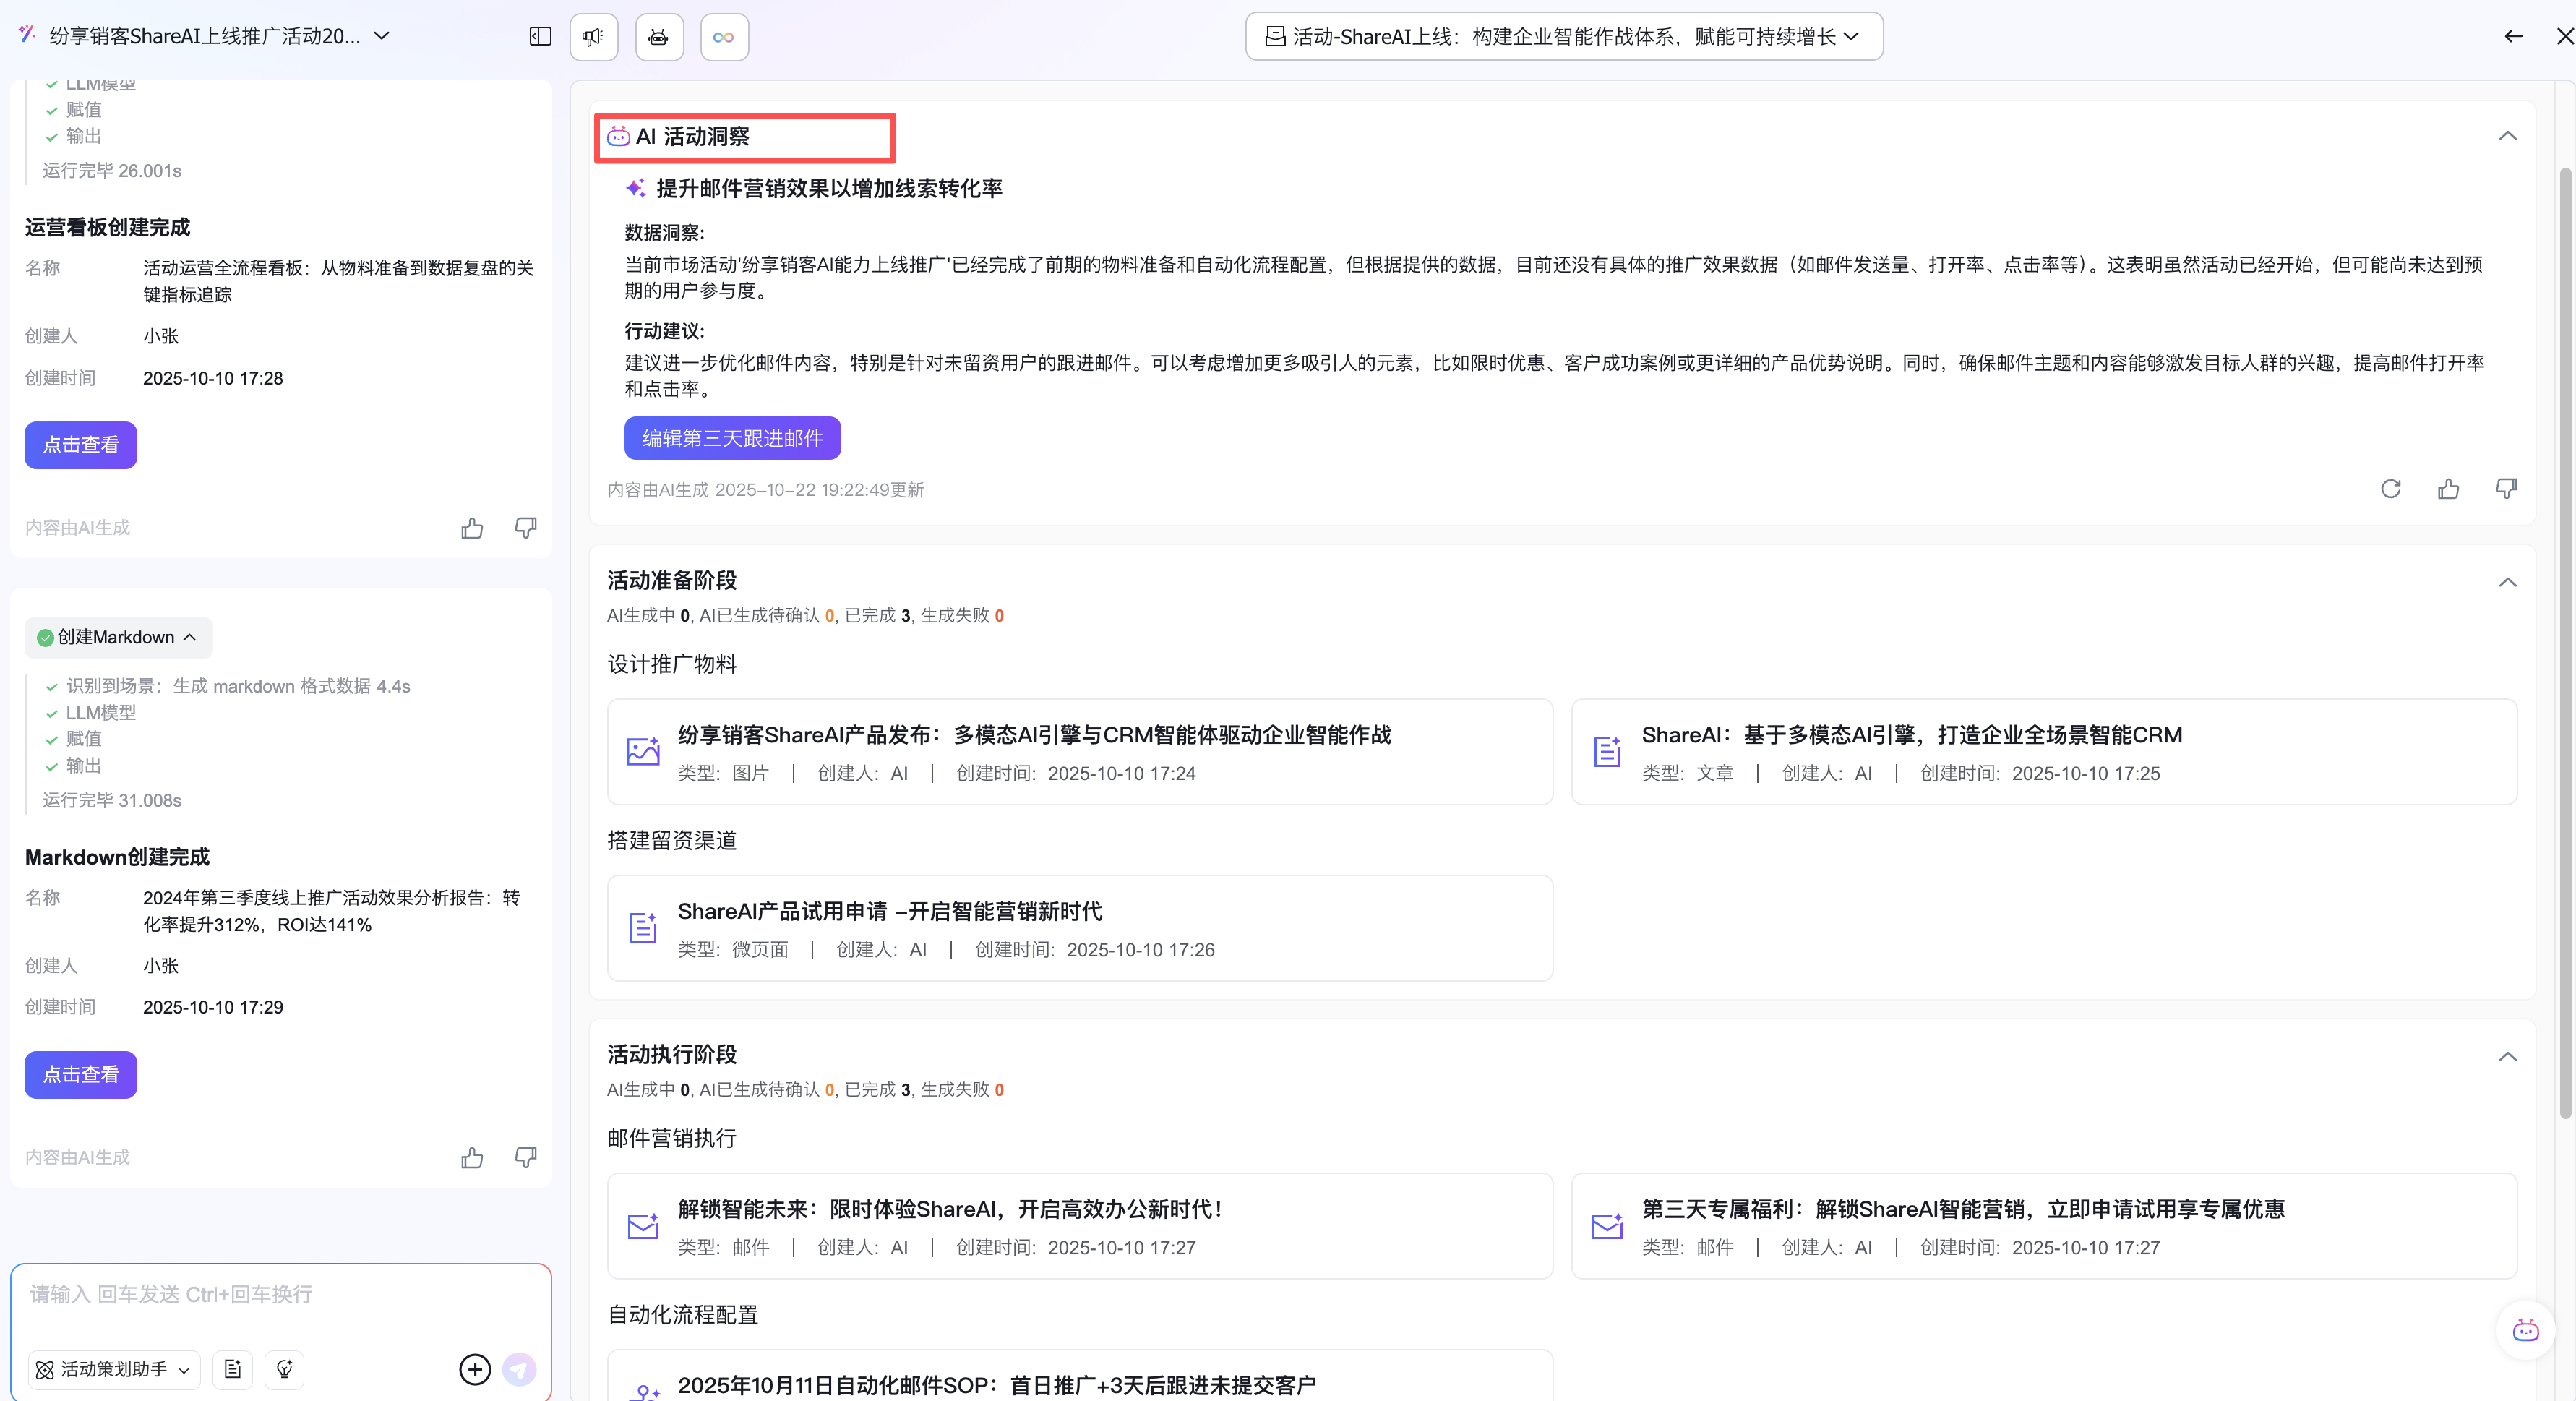This screenshot has width=2576, height=1401.
Task: Click the lightbulb icon below chat input
Action: coord(284,1369)
